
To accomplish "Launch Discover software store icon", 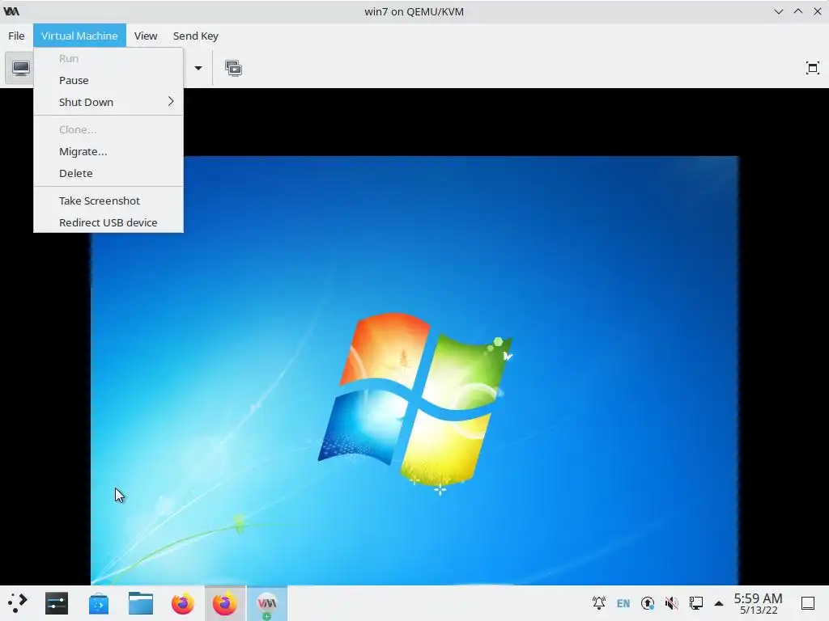I will pyautogui.click(x=98, y=603).
